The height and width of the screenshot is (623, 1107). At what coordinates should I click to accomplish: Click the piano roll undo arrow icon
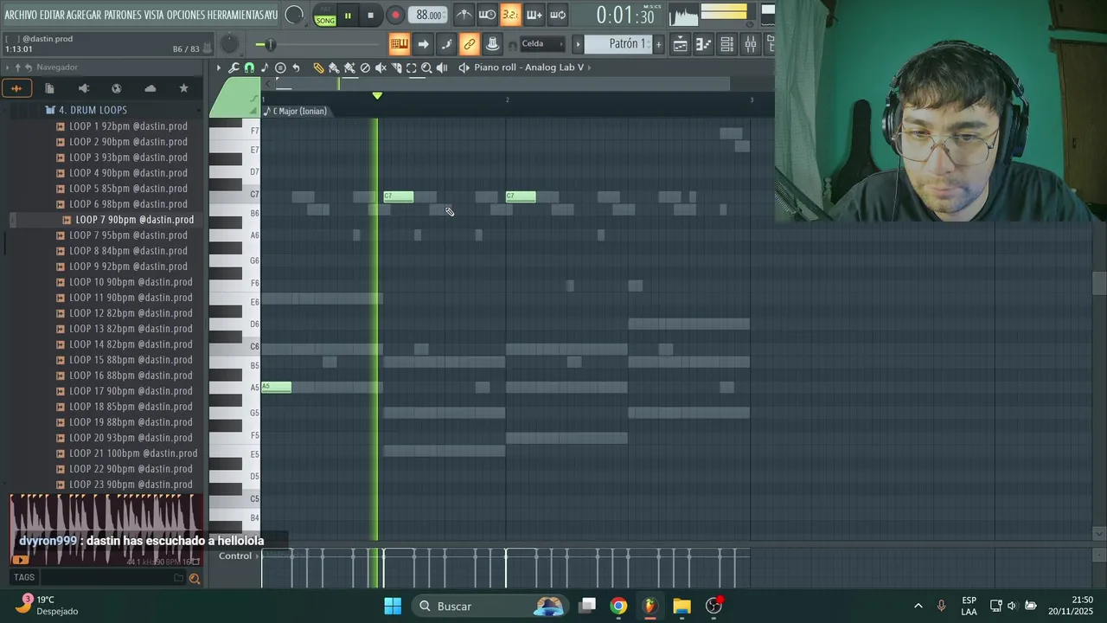click(296, 67)
